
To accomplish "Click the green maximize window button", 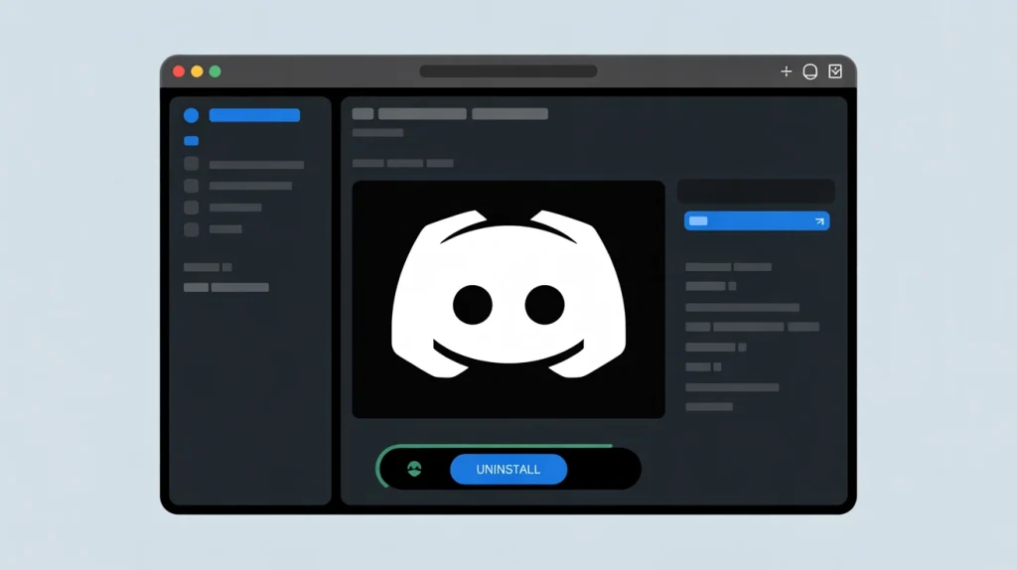I will click(x=216, y=71).
